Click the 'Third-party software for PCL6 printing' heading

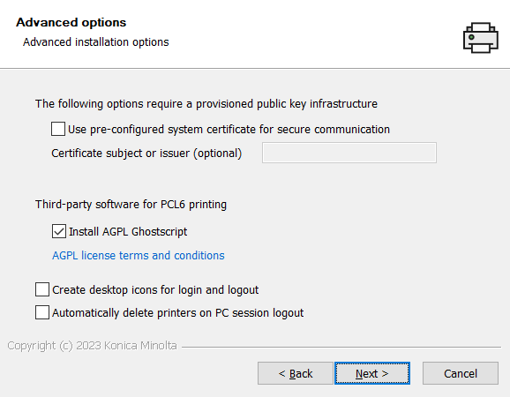click(x=131, y=205)
